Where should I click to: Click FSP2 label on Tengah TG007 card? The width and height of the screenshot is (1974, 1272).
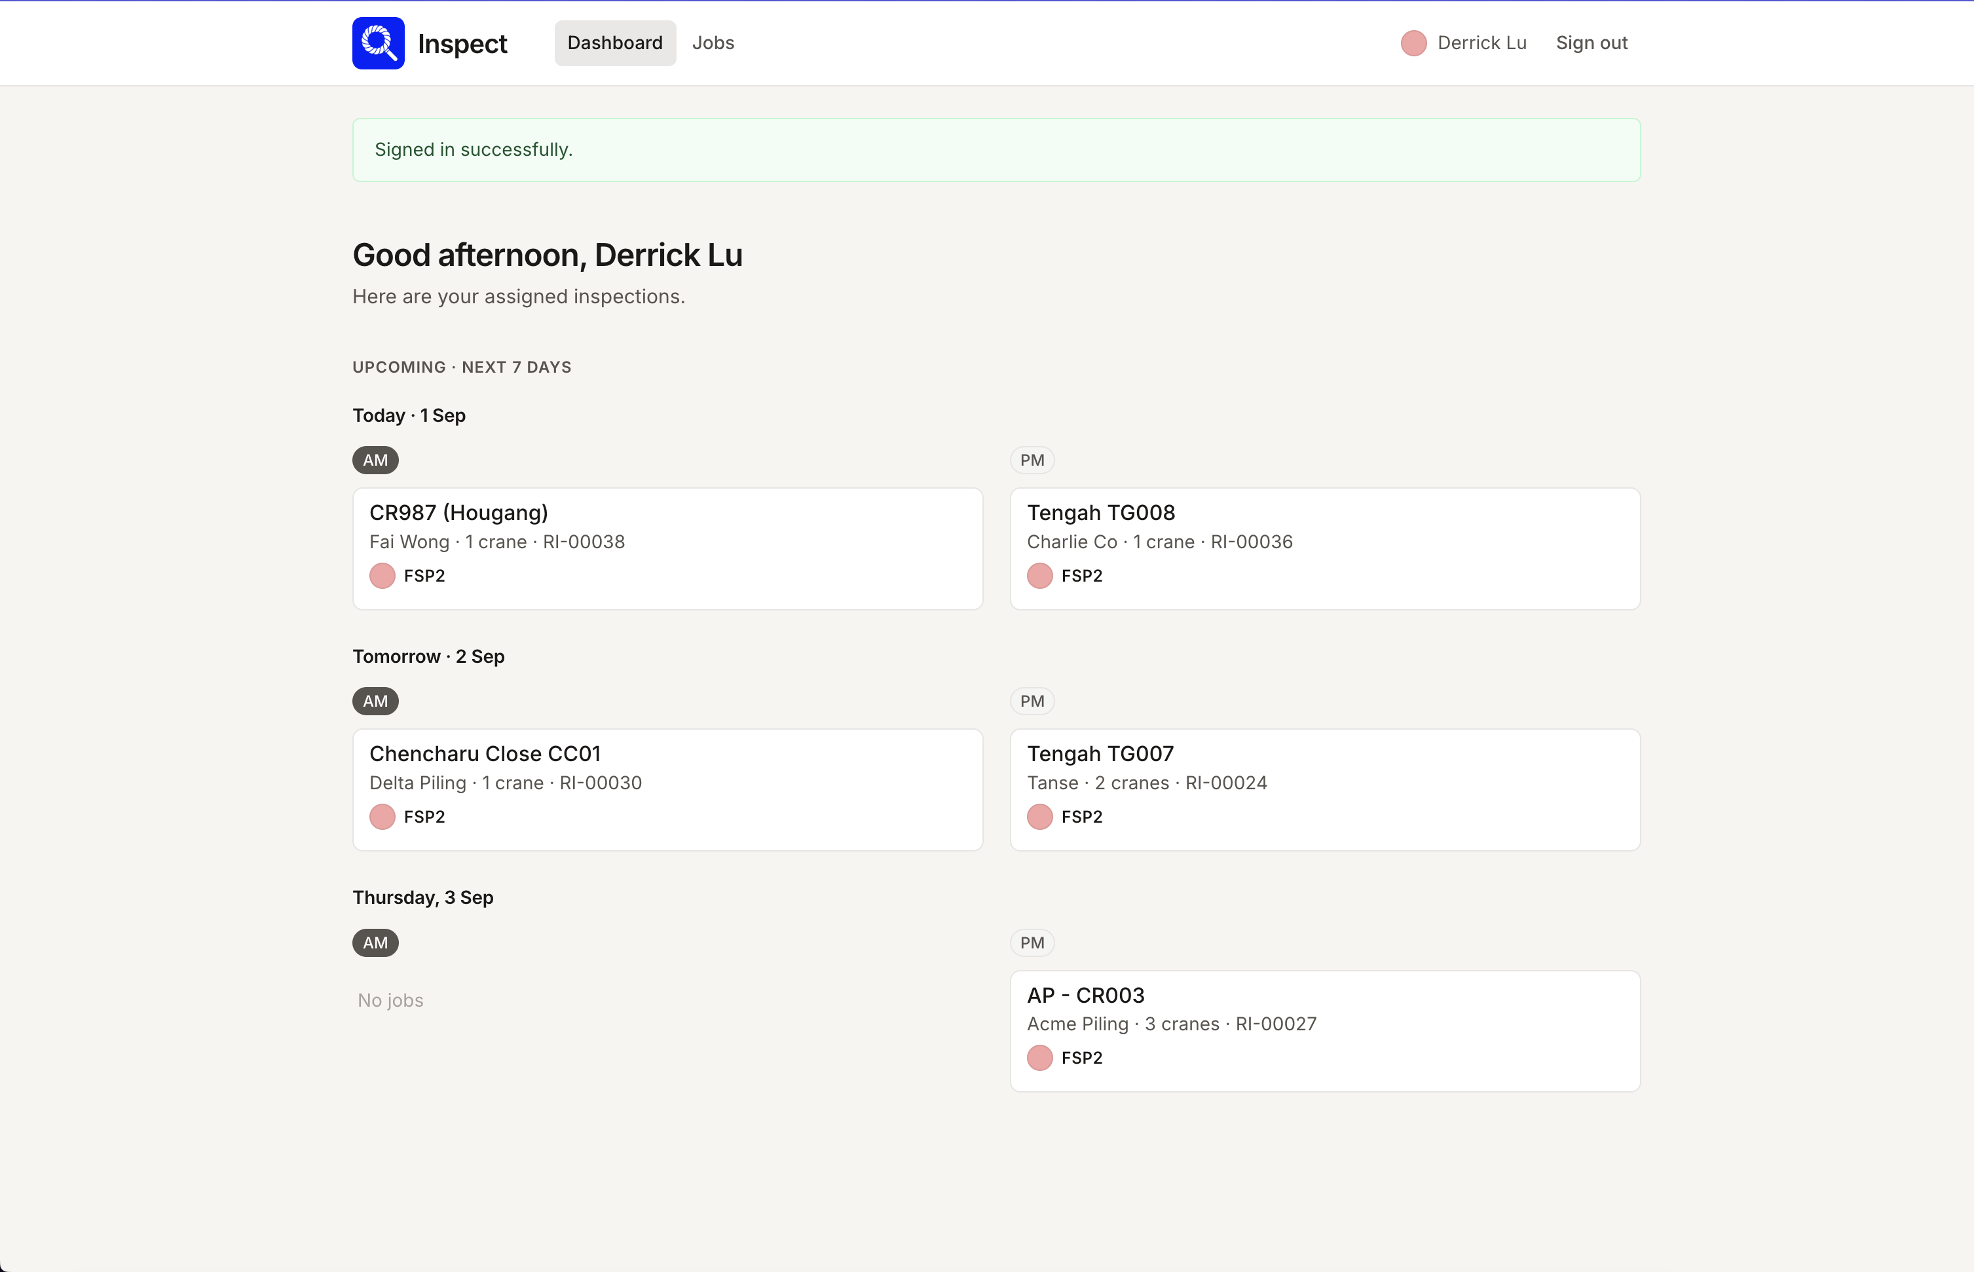coord(1082,817)
